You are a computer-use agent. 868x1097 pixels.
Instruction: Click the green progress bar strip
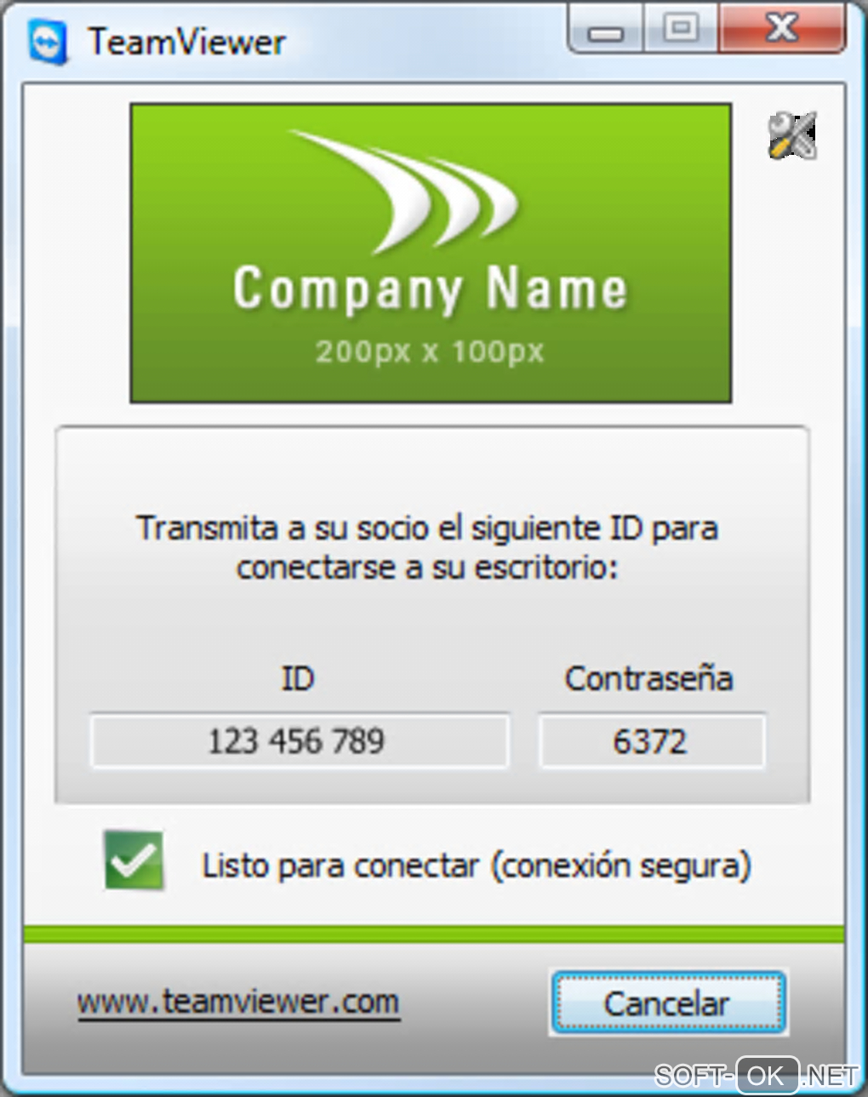(434, 934)
